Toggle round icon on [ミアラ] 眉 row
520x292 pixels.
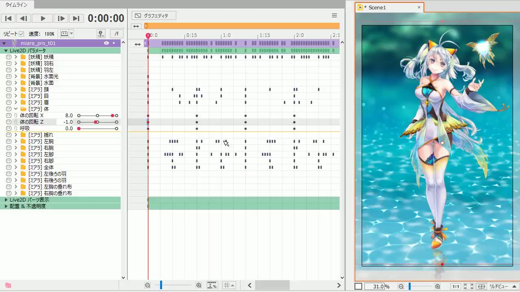tap(9, 103)
